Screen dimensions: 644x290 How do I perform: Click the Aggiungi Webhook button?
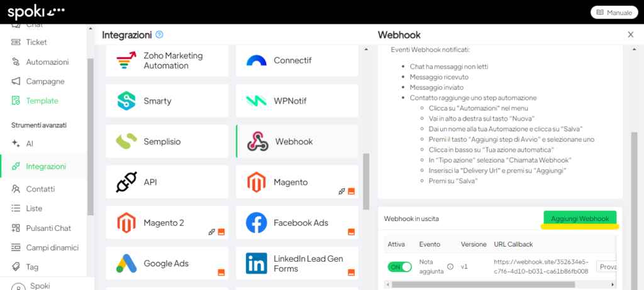tap(580, 218)
